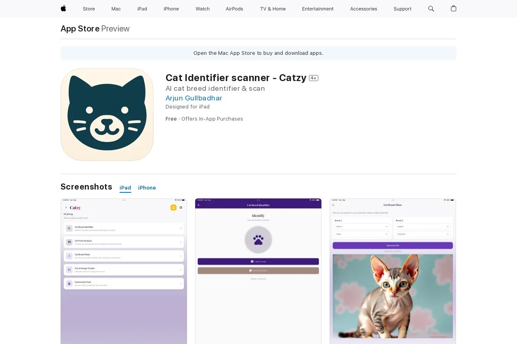Viewport: 517px width, 344px height.
Task: Open the shopping bag icon
Action: tap(454, 8)
